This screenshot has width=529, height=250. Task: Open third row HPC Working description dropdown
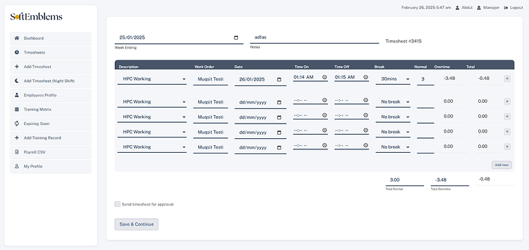pyautogui.click(x=152, y=117)
